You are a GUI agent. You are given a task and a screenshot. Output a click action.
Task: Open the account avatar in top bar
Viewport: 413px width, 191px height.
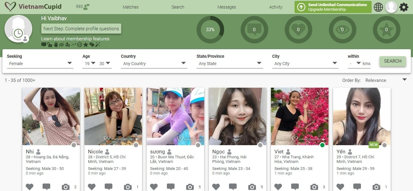pyautogui.click(x=391, y=7)
